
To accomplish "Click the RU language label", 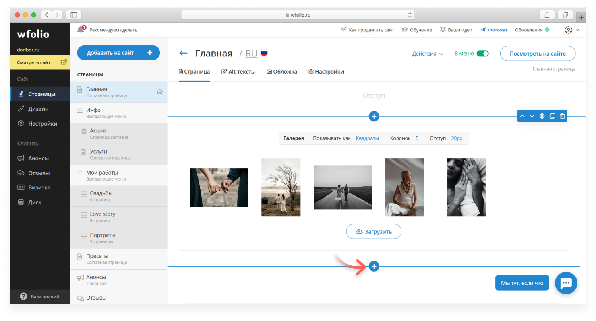I will click(251, 53).
